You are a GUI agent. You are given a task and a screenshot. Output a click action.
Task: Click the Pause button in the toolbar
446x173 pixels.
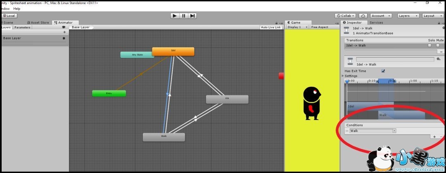pyautogui.click(x=184, y=16)
